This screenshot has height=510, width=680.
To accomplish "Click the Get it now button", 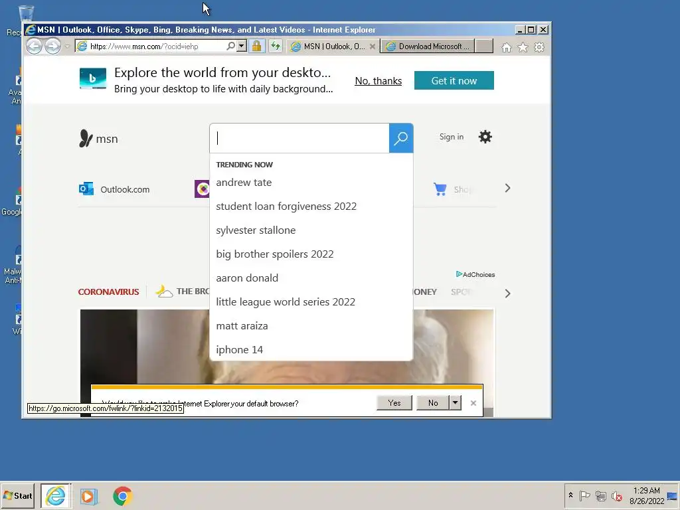I will [454, 80].
